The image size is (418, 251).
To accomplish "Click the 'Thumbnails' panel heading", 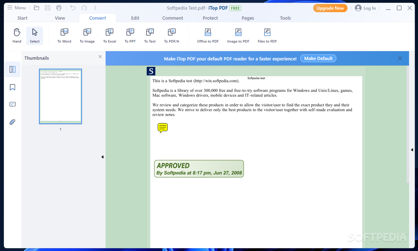I will [37, 58].
